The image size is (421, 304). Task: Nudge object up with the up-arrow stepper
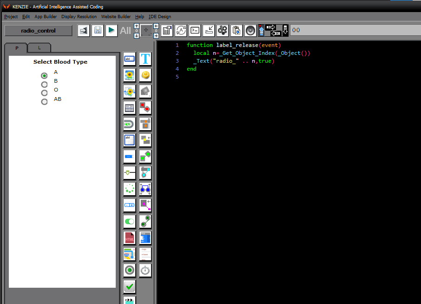click(x=137, y=26)
